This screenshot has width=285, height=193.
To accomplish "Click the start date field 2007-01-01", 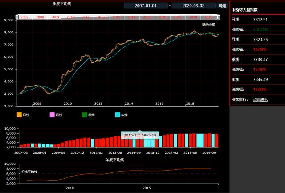I will coord(146,6).
